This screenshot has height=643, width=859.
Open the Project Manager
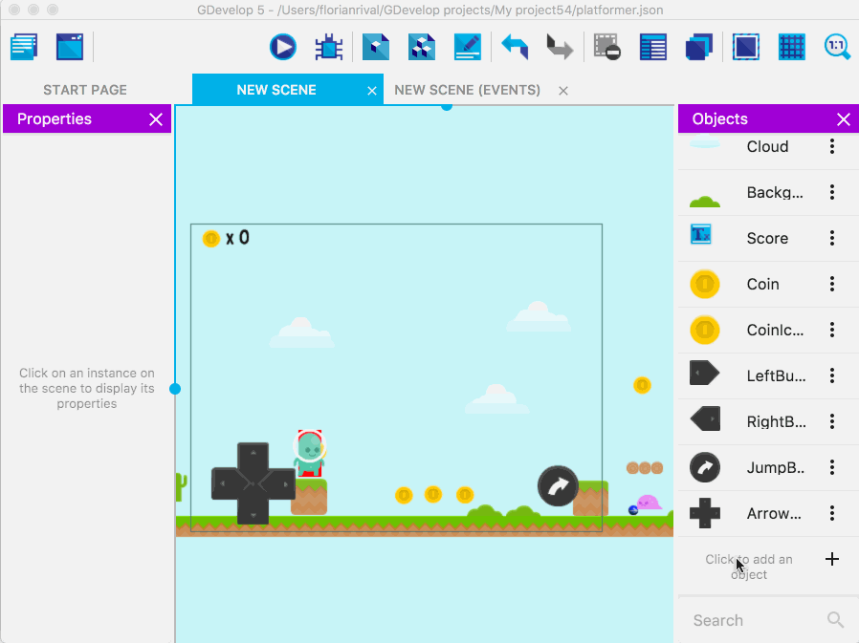[x=23, y=46]
